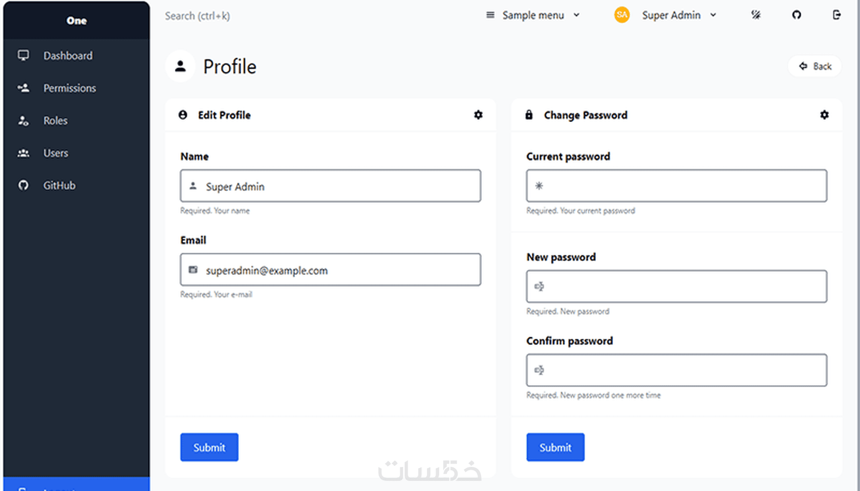Image resolution: width=860 pixels, height=491 pixels.
Task: Click the Users group icon in sidebar
Action: coord(23,153)
